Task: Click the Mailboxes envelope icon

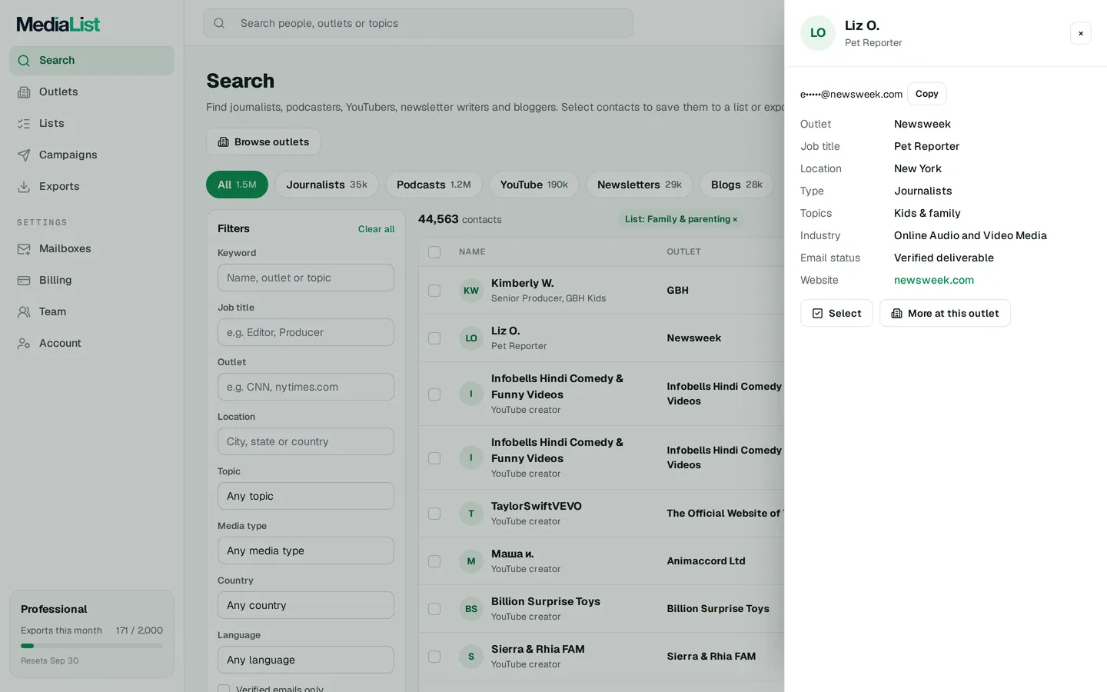Action: tap(24, 249)
